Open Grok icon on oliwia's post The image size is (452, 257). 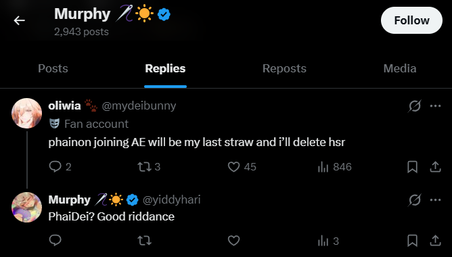pyautogui.click(x=415, y=106)
